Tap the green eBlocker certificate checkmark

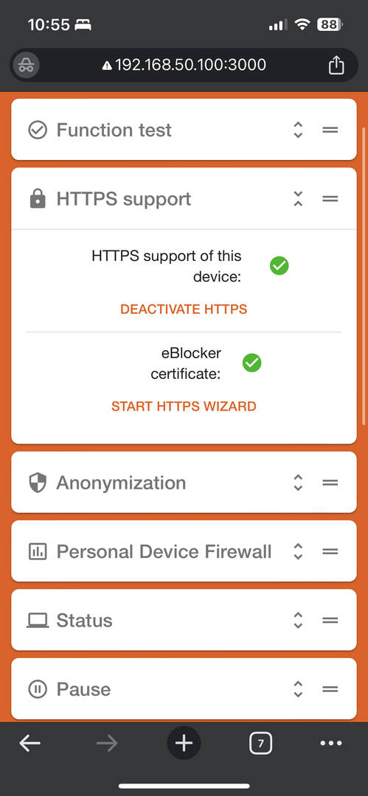(x=251, y=363)
